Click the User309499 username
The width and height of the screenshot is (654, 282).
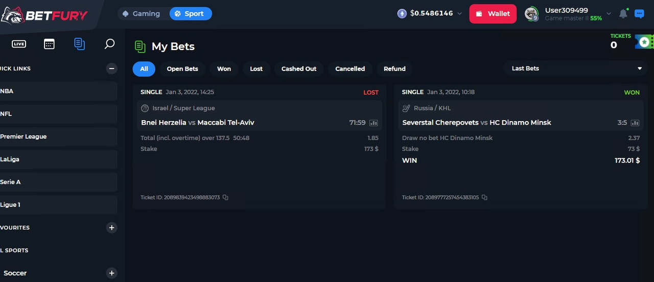pos(566,10)
